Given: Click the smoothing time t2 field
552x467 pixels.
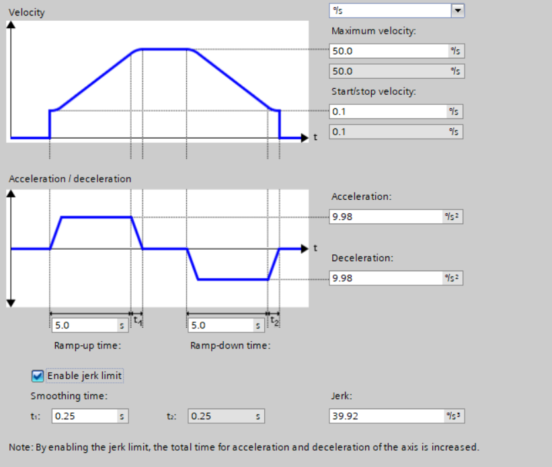Looking at the screenshot, I should pos(227,417).
